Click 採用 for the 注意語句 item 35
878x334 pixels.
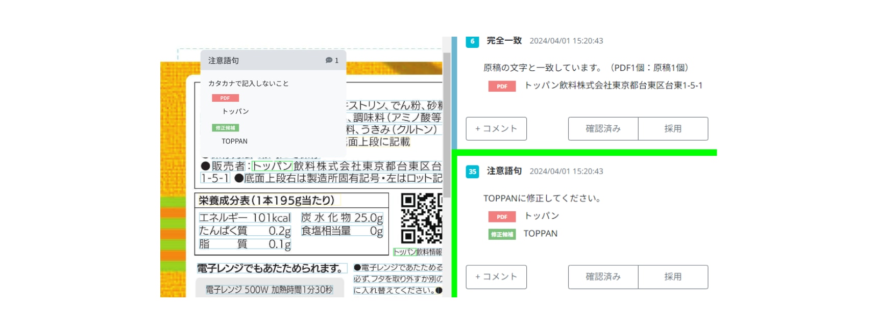coord(673,277)
